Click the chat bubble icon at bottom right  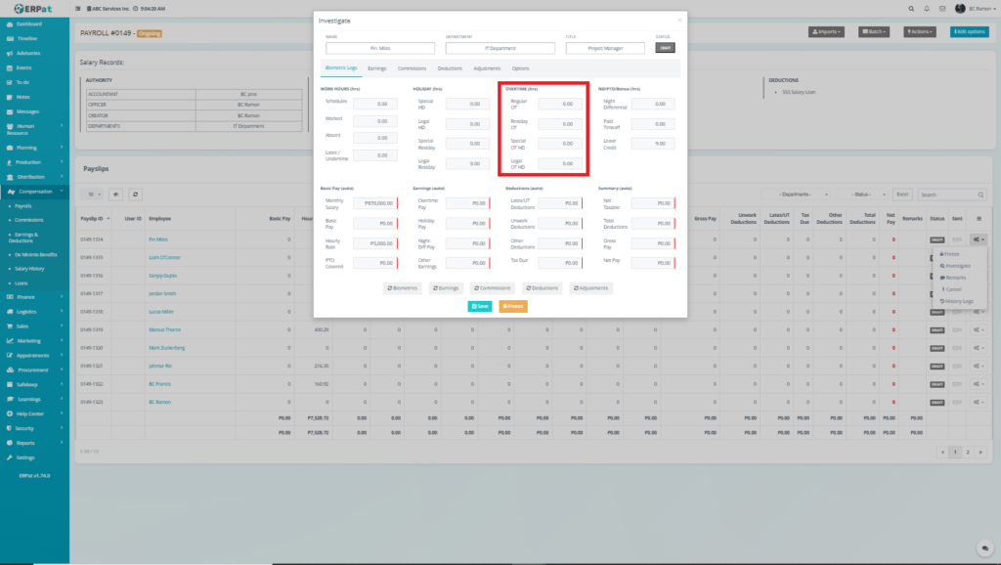click(x=985, y=548)
